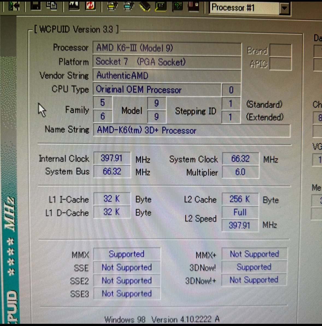Click the System Bus value 66.32
The width and height of the screenshot is (322, 326).
[x=112, y=172]
